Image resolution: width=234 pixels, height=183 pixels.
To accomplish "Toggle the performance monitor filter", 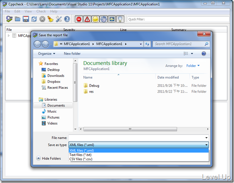I will [x=112, y=19].
